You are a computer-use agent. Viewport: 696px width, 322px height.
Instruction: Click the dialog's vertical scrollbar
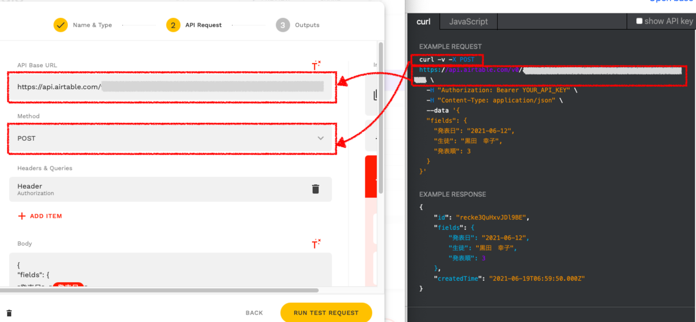(380, 119)
